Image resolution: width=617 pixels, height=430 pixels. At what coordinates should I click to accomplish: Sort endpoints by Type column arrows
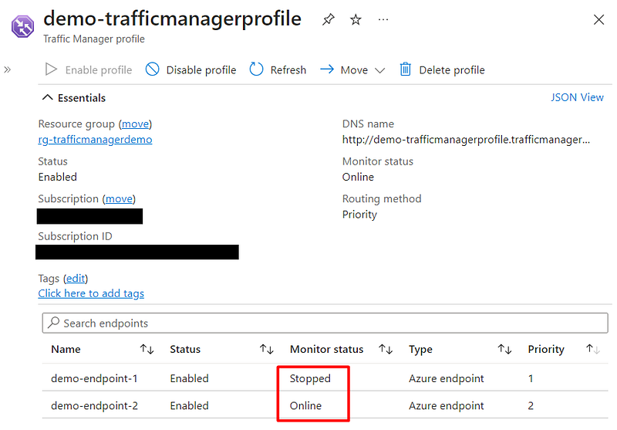pos(504,349)
